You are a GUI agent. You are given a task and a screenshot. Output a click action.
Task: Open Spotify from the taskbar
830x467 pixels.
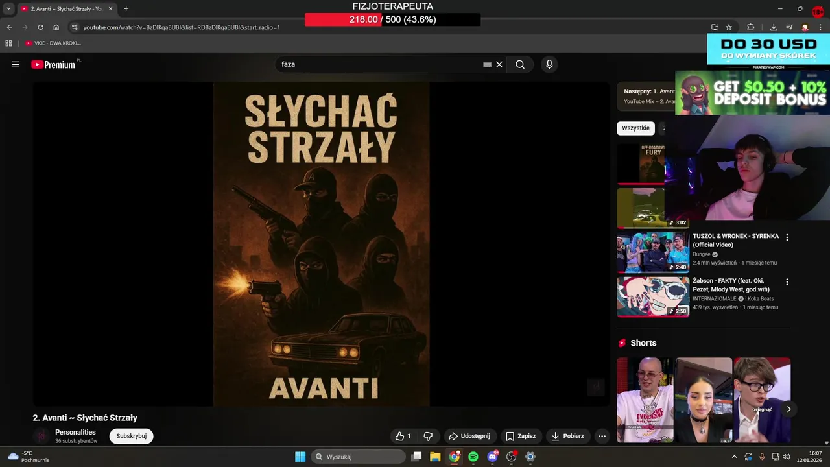point(473,457)
